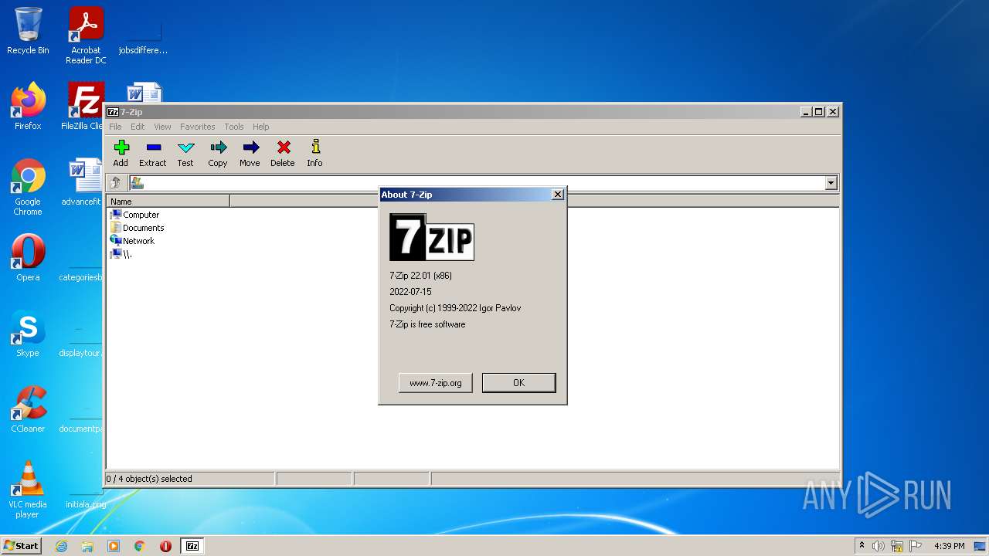Open Internet Explorer from taskbar
The width and height of the screenshot is (989, 556).
point(61,546)
